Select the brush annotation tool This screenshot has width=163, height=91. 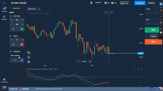click(161, 17)
